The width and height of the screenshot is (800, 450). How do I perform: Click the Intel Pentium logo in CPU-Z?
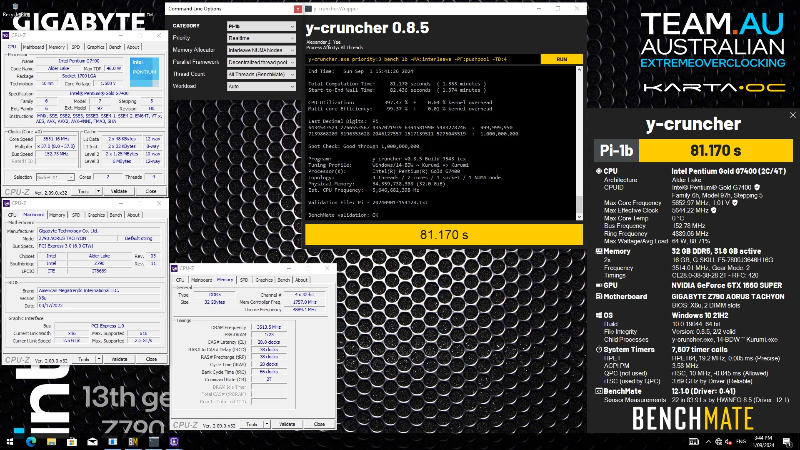click(x=144, y=72)
